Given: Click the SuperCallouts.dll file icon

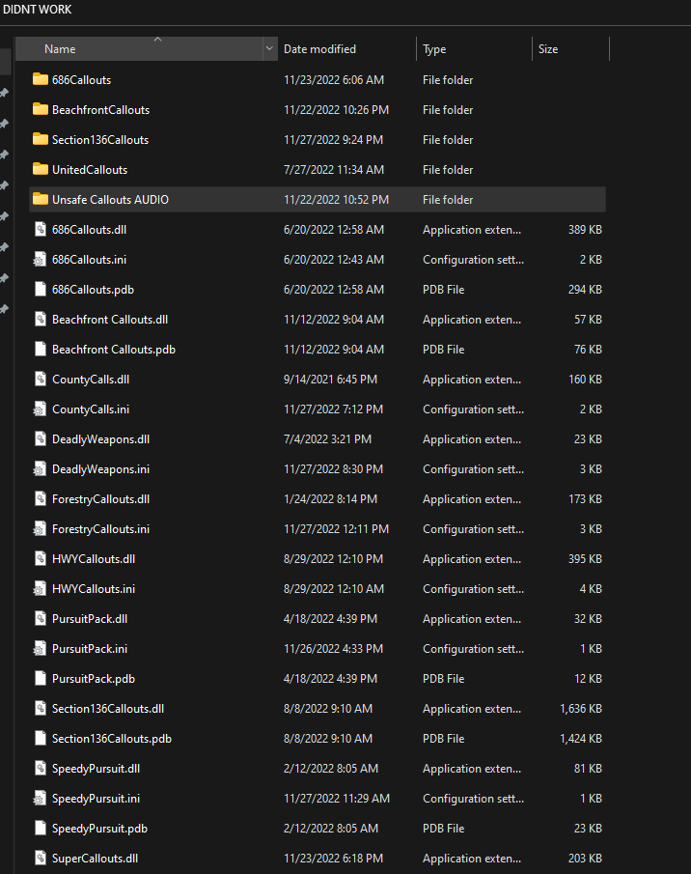Looking at the screenshot, I should coord(41,859).
